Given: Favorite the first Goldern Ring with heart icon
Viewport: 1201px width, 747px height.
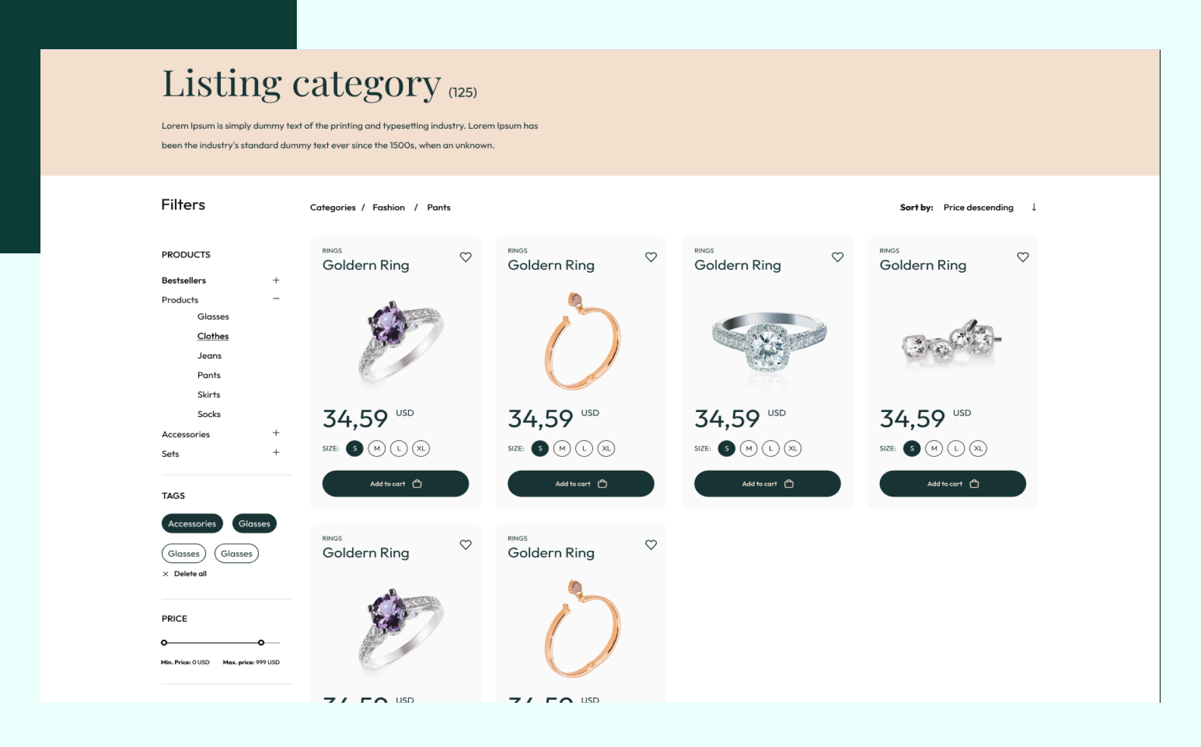Looking at the screenshot, I should click(465, 257).
